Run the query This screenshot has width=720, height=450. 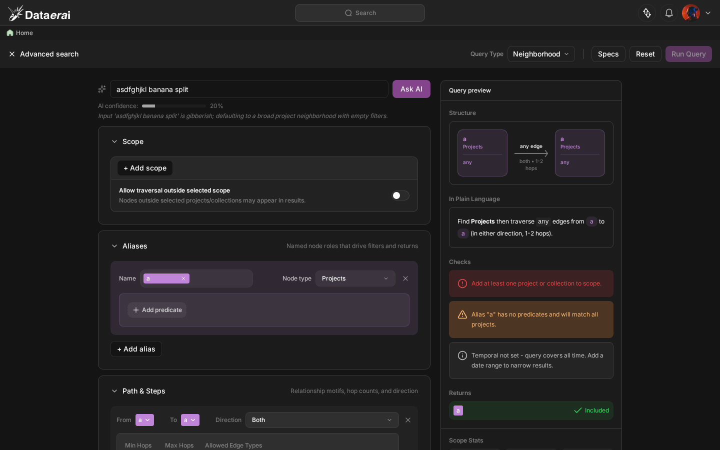click(688, 54)
